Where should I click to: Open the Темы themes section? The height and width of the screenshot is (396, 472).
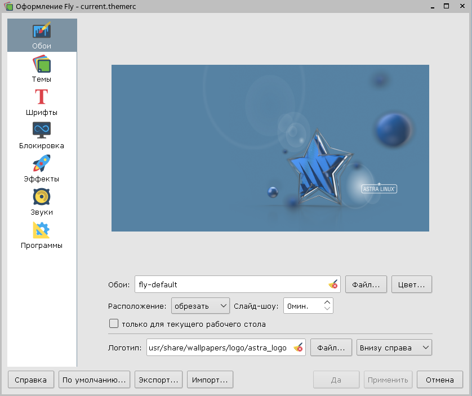pyautogui.click(x=42, y=69)
